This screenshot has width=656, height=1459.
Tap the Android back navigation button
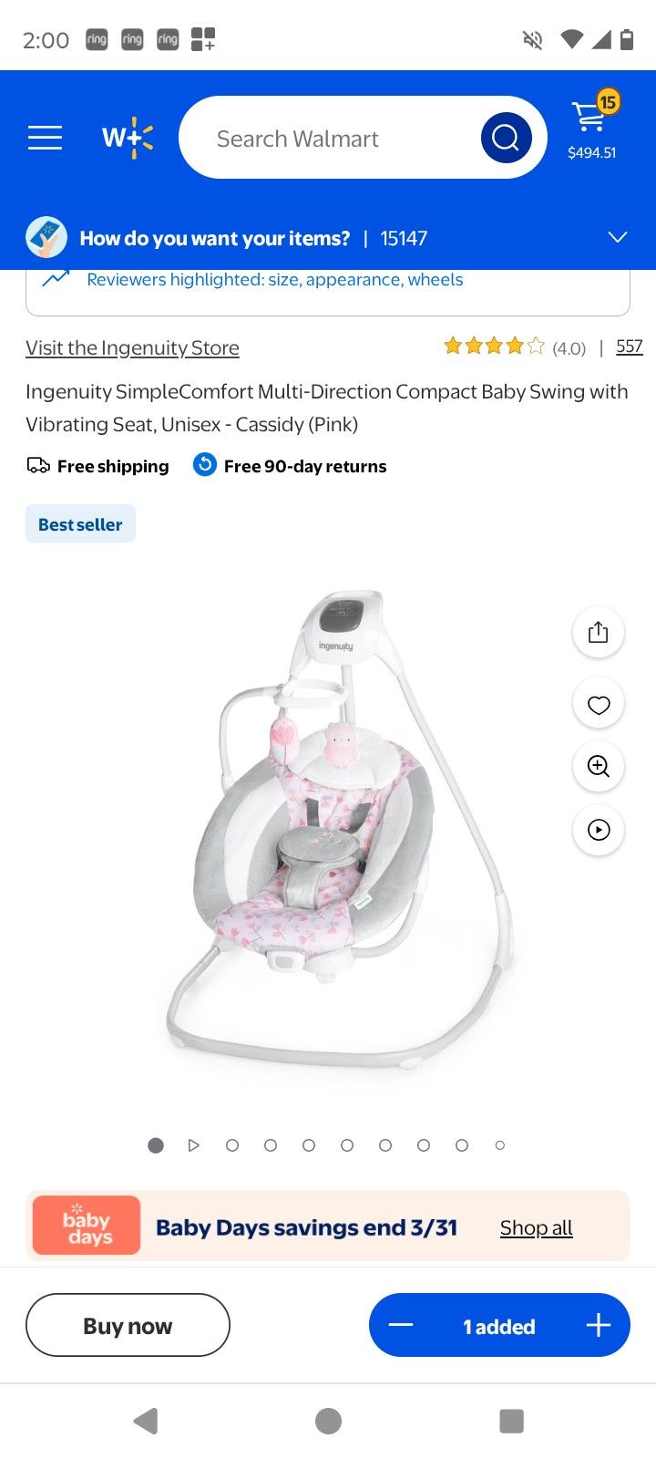(x=146, y=1421)
